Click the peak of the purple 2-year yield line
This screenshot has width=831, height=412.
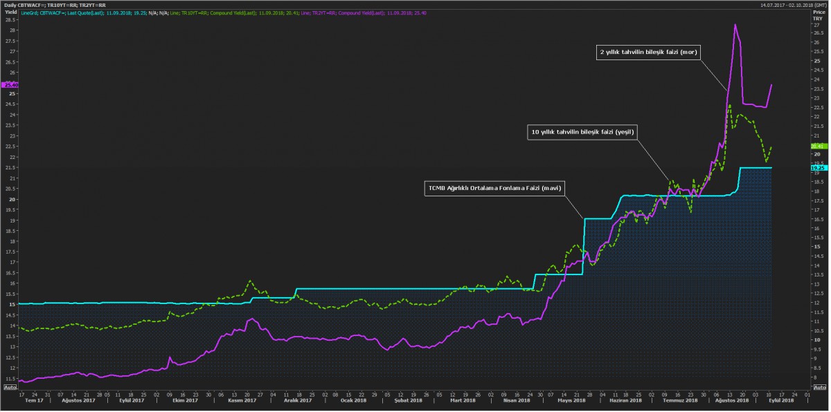pyautogui.click(x=735, y=25)
